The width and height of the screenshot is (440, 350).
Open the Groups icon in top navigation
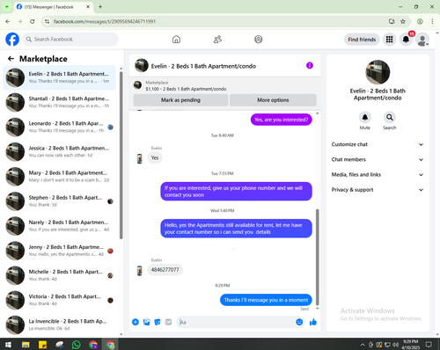tap(259, 40)
